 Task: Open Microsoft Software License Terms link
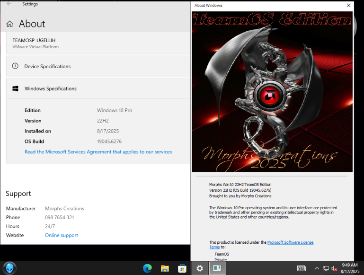click(290, 242)
